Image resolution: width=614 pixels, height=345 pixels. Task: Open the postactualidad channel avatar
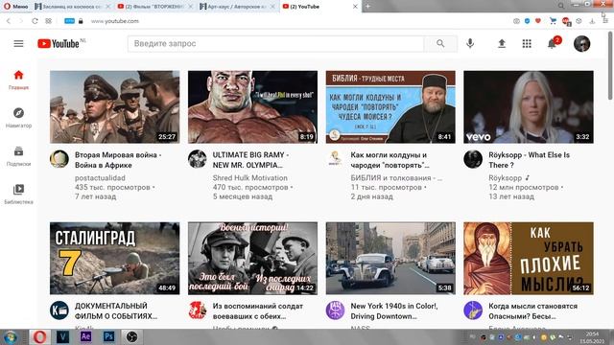(59, 159)
